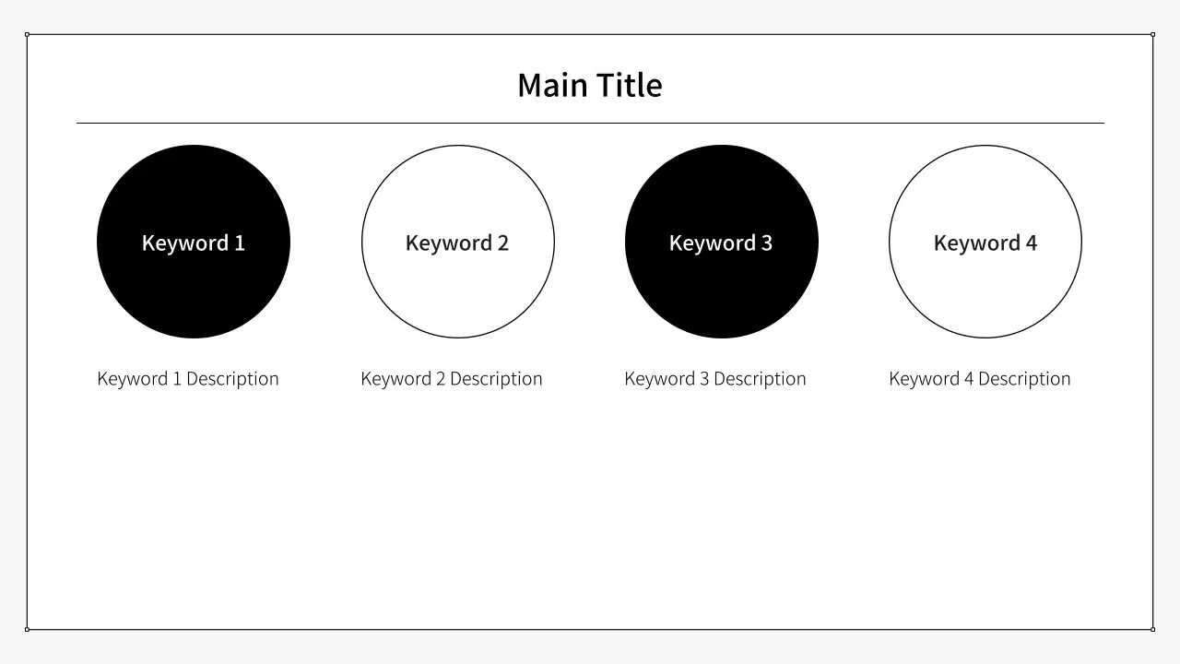Click the slide frame's bottom border line
Image resolution: width=1180 pixels, height=664 pixels.
click(x=590, y=630)
